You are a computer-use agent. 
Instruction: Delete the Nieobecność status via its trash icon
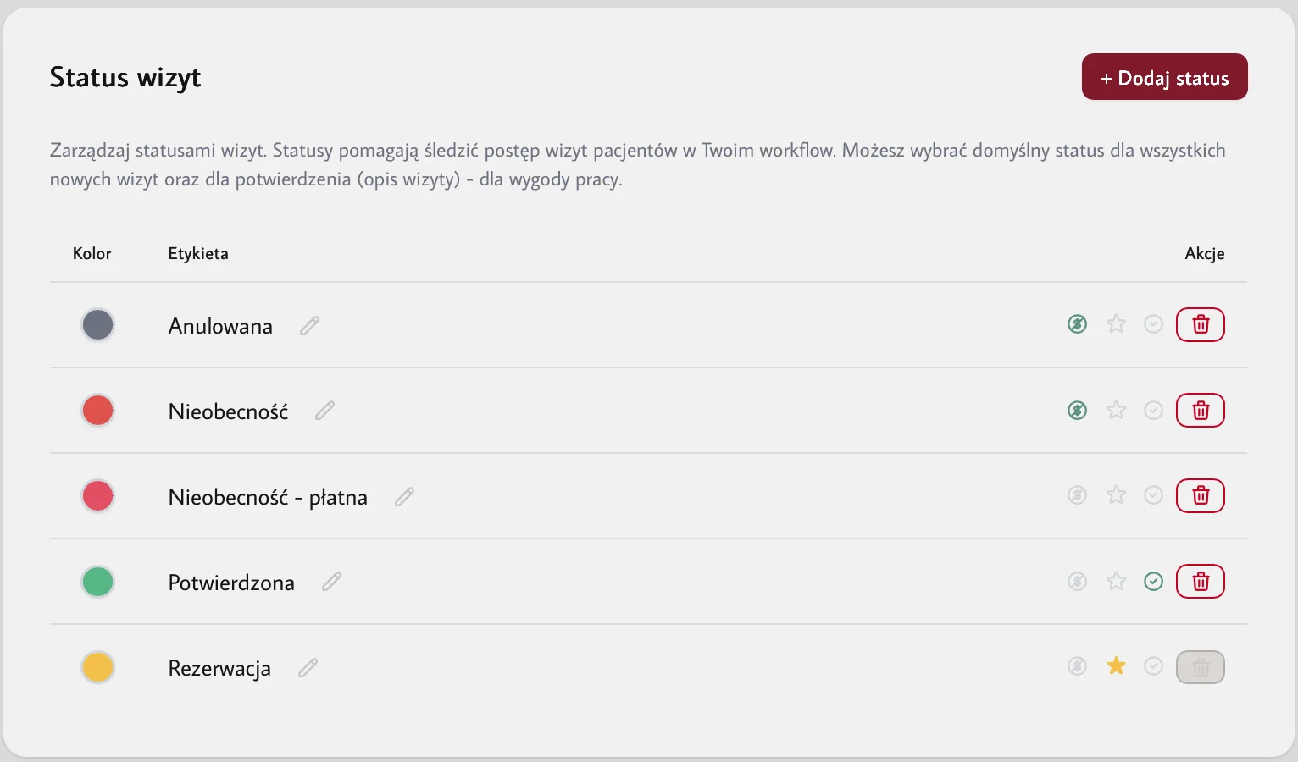[1201, 411]
